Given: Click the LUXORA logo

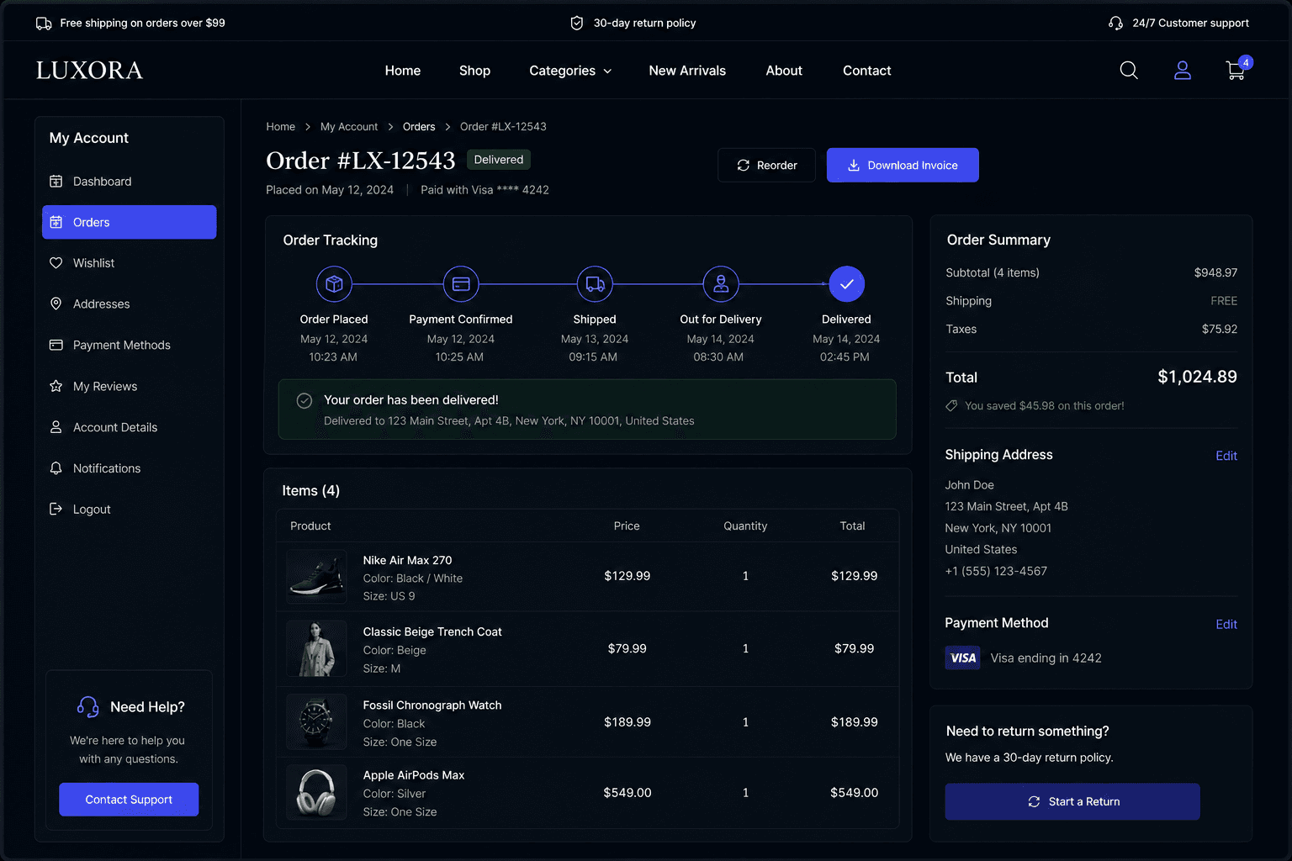Looking at the screenshot, I should click(x=89, y=71).
